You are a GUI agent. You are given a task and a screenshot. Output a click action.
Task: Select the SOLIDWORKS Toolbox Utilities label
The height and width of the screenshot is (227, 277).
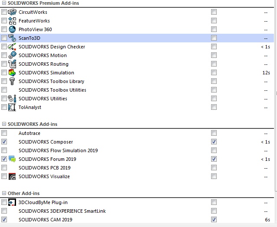tap(52, 90)
